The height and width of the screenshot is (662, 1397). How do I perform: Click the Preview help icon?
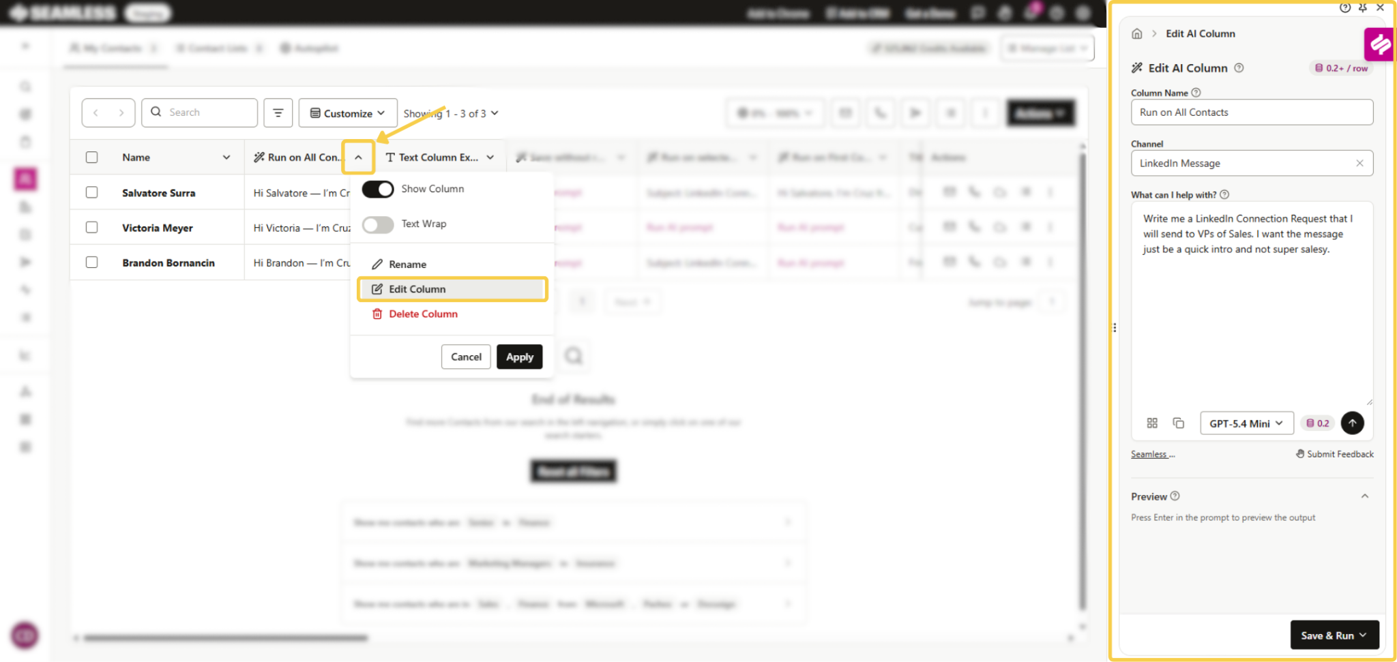click(1175, 496)
